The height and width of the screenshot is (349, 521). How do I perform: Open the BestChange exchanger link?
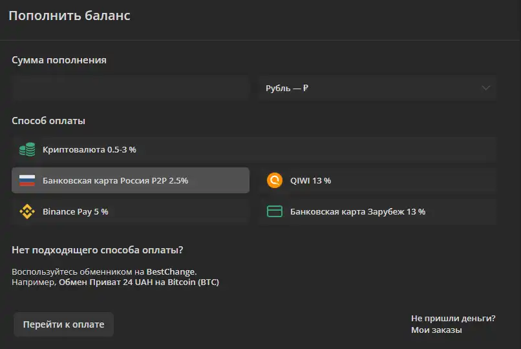171,271
